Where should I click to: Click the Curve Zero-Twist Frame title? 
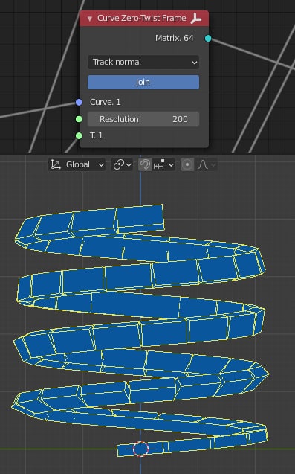(x=142, y=18)
